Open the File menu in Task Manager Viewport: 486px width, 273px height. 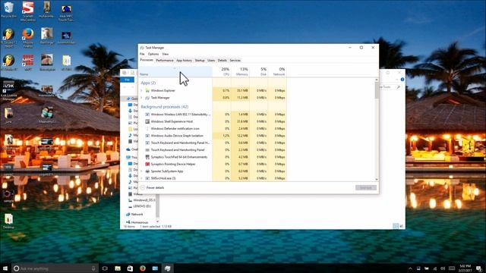(142, 54)
